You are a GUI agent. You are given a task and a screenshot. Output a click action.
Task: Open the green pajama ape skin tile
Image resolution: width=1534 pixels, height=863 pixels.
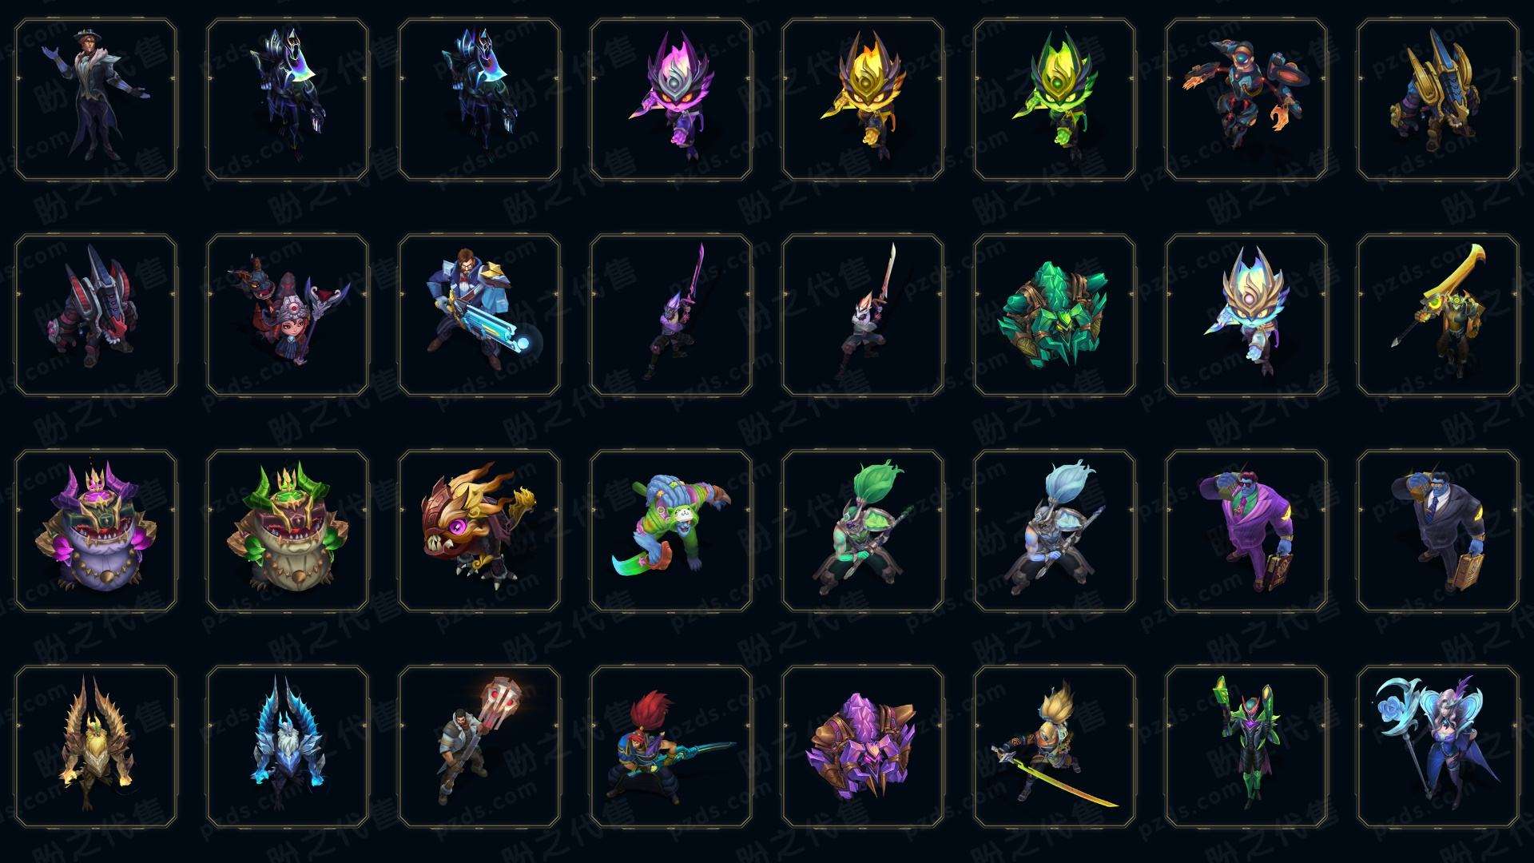pos(671,531)
